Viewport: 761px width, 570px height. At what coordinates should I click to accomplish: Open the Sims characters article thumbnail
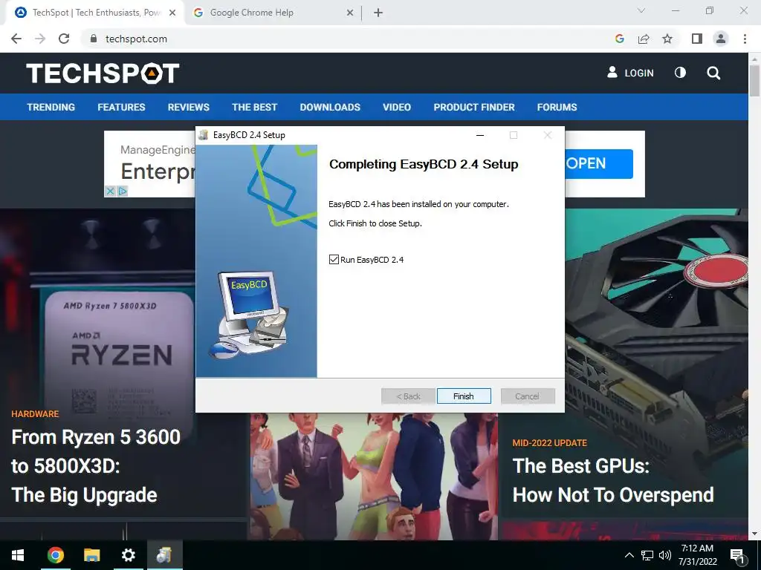pos(374,476)
